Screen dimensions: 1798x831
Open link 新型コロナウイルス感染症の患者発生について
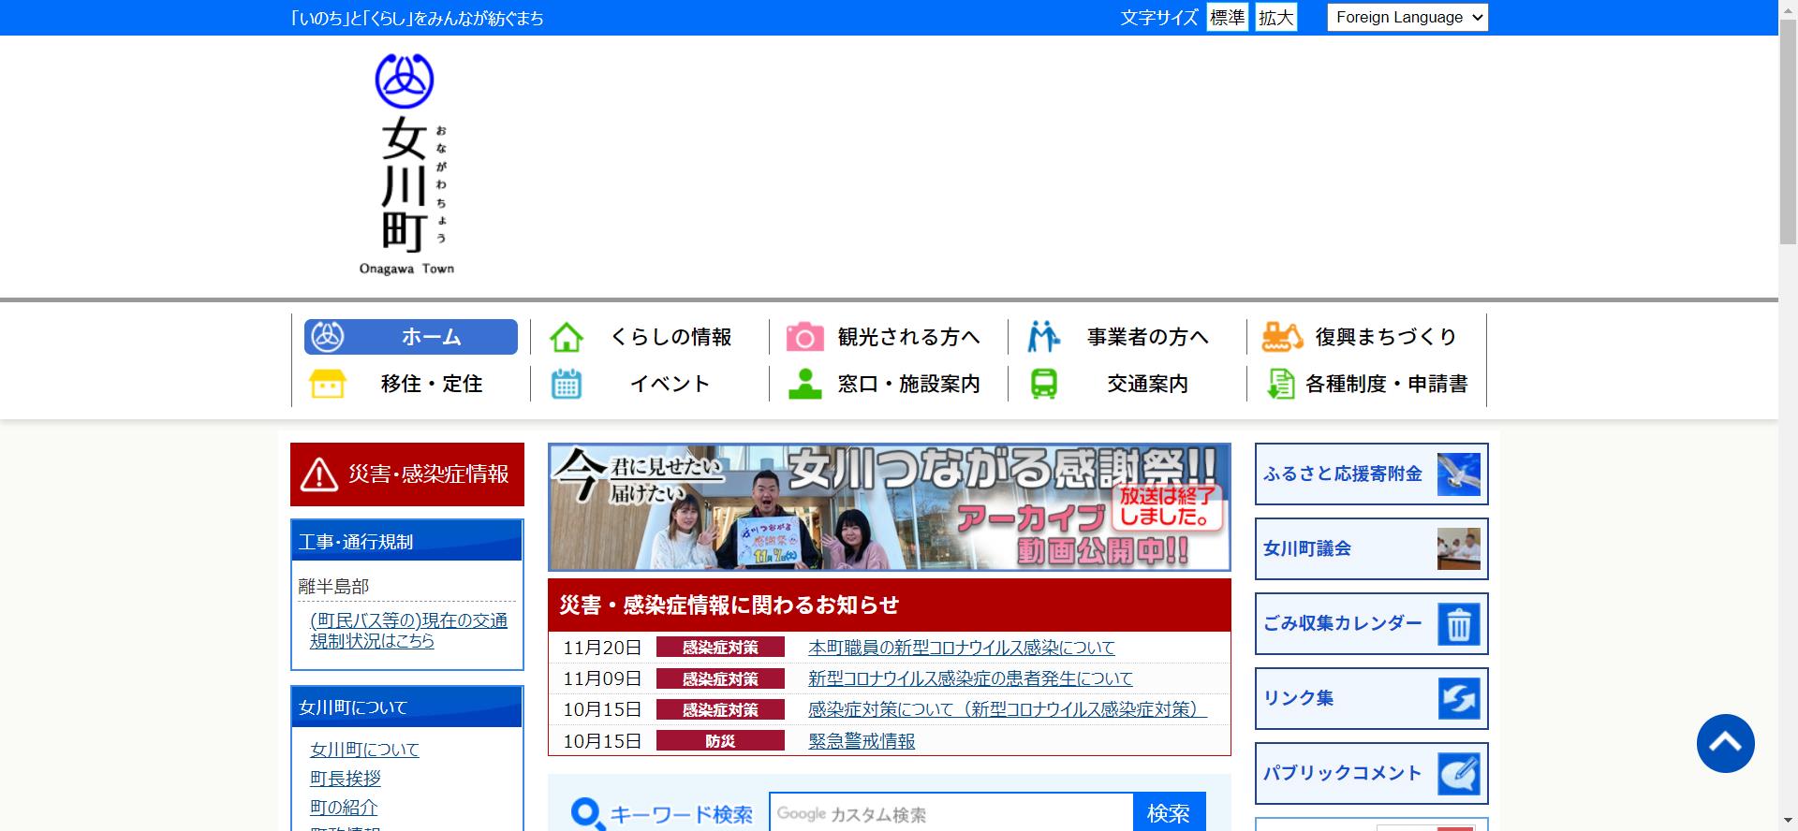pyautogui.click(x=970, y=678)
